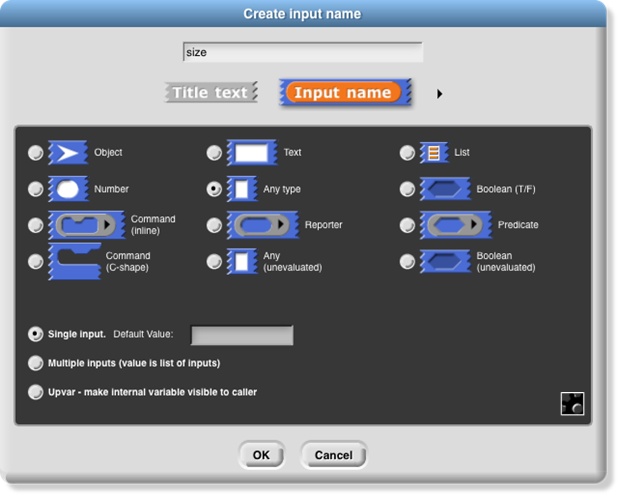This screenshot has width=617, height=494.
Task: Click the Create input name title bar
Action: point(303,14)
